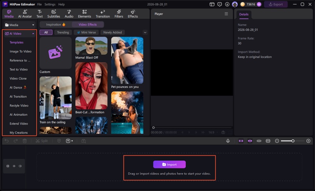Filter by Mini Verse effects
The width and height of the screenshot is (315, 191).
coord(86,32)
